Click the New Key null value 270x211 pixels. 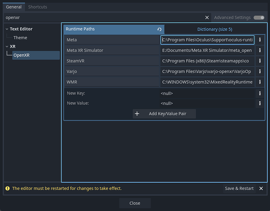point(207,93)
